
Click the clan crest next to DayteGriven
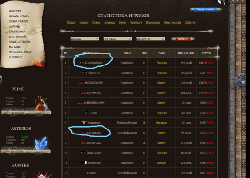(x=83, y=153)
